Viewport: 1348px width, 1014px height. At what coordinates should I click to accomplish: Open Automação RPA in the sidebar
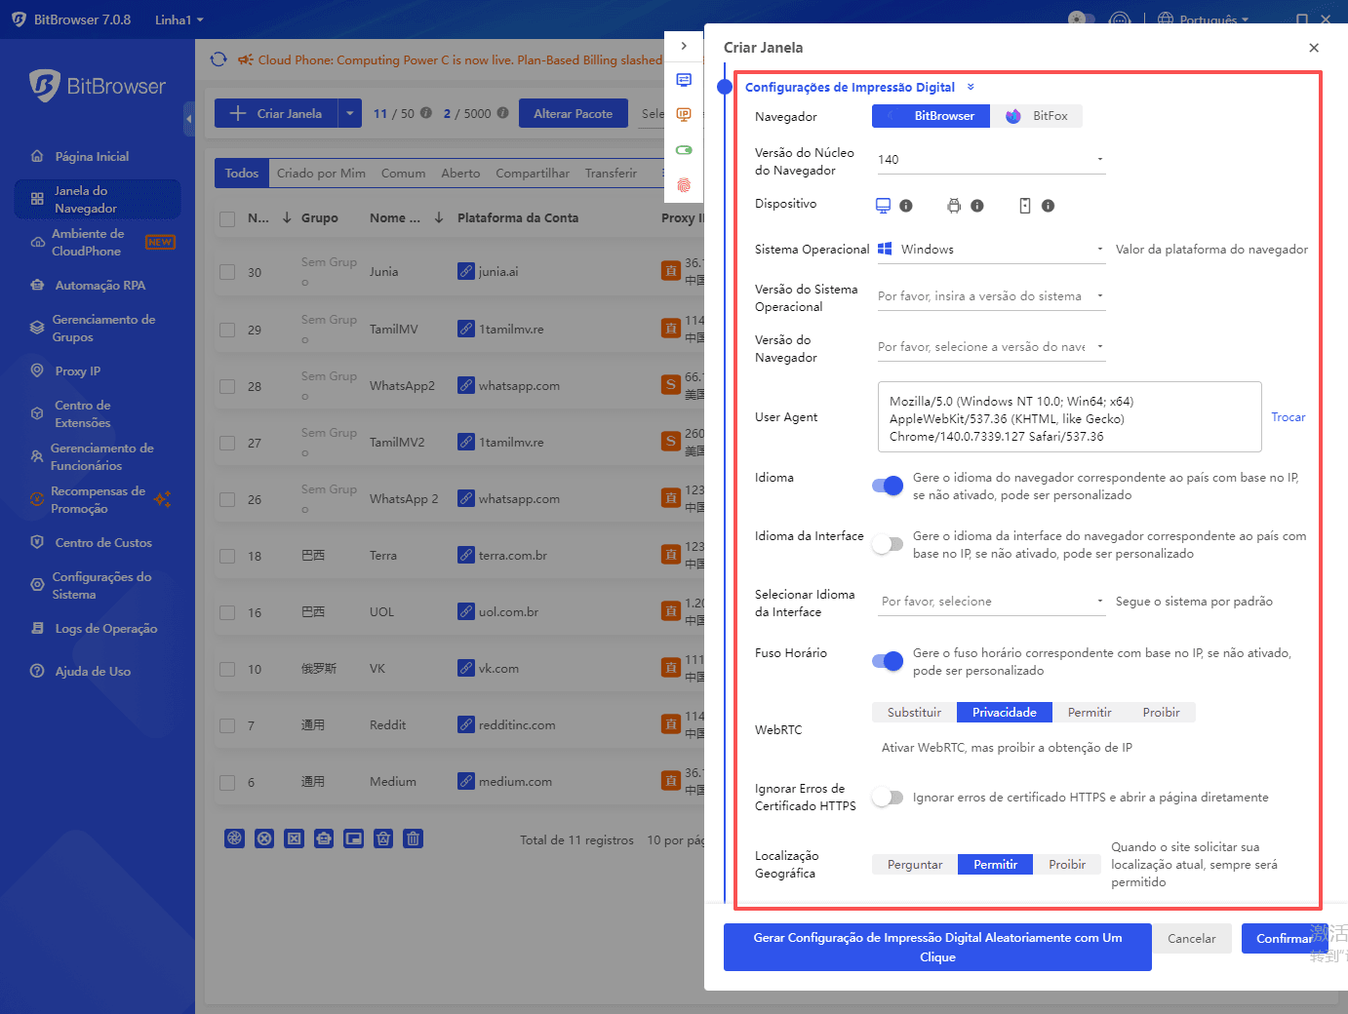click(x=99, y=285)
